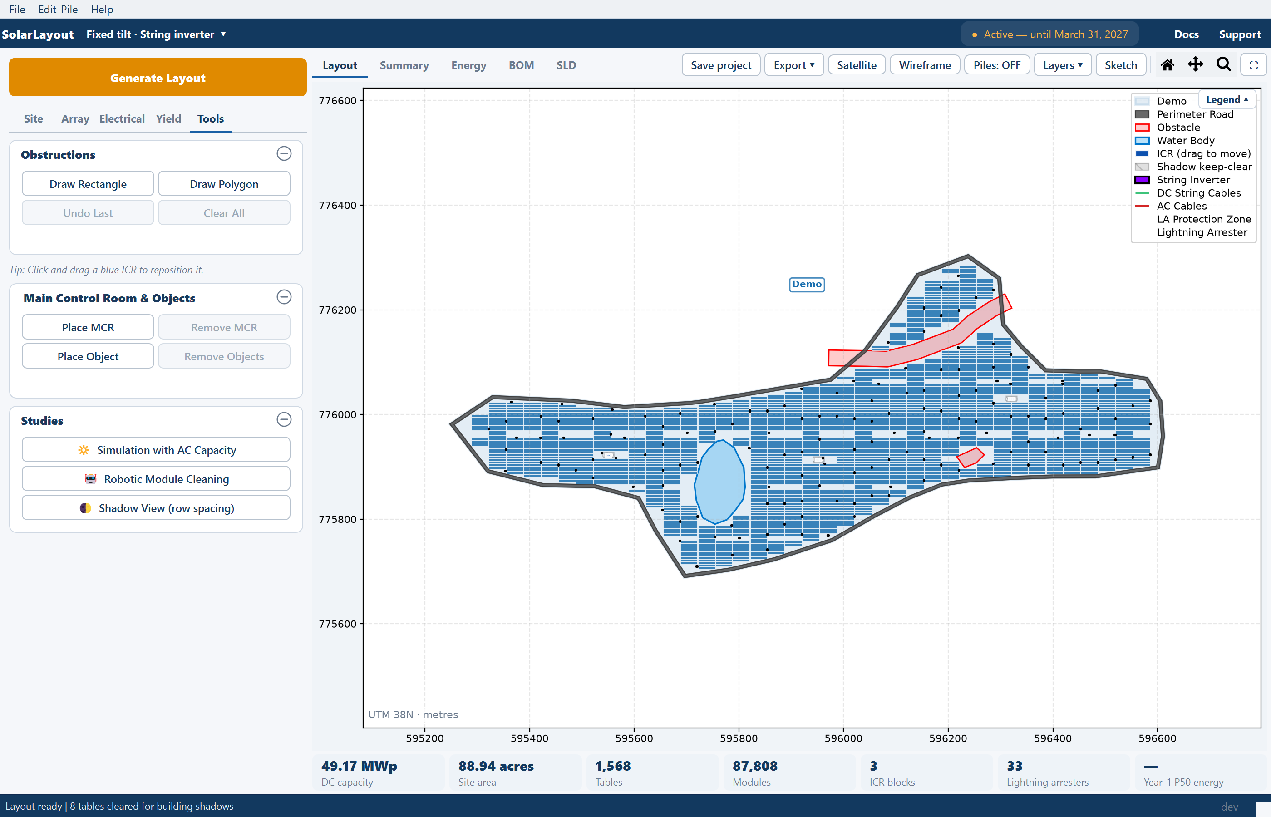Select the Layout tab
This screenshot has height=817, width=1271.
pyautogui.click(x=340, y=65)
